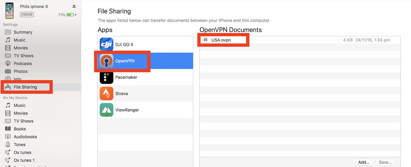This screenshot has height=167, width=411.
Task: Click the battery charge indicator icon
Action: pos(71,15)
